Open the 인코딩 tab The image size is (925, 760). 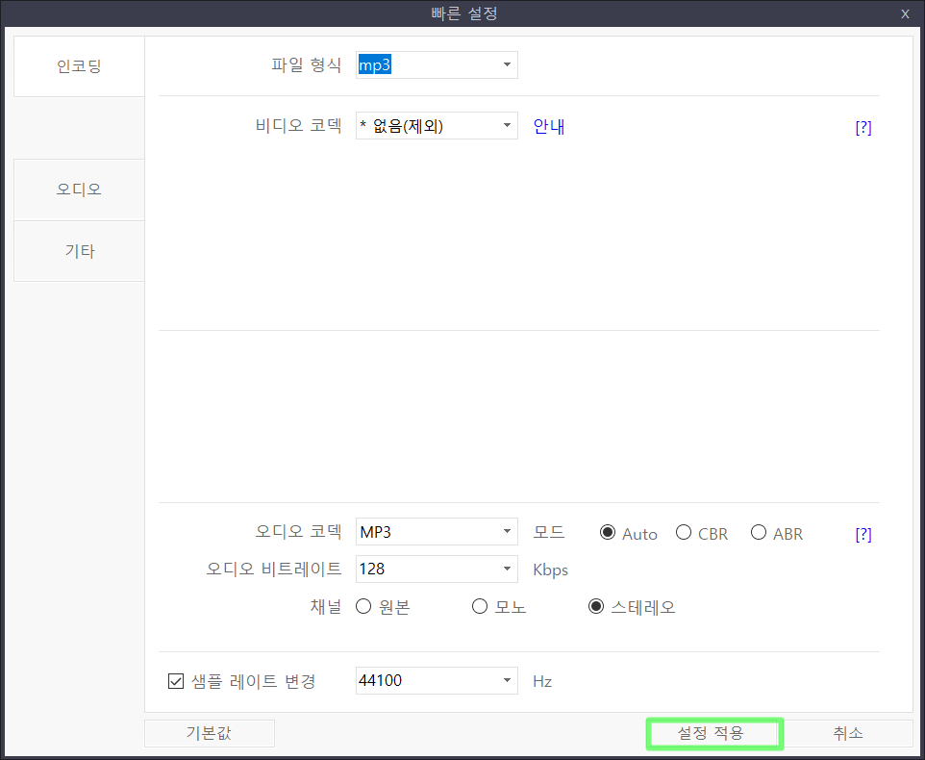(x=79, y=66)
